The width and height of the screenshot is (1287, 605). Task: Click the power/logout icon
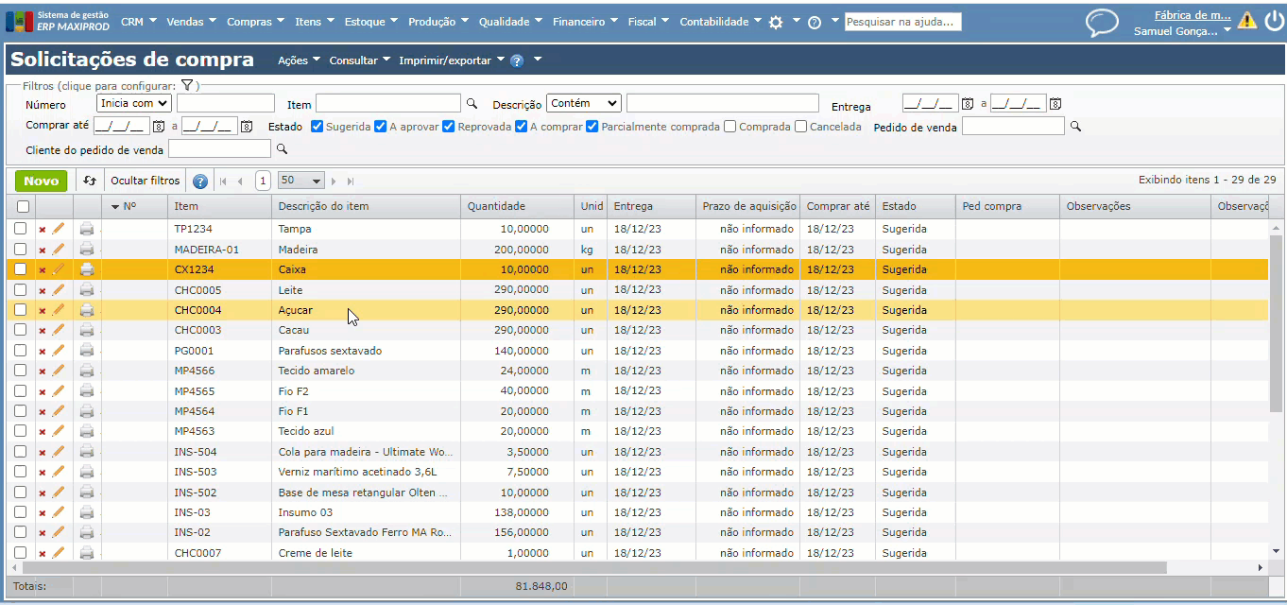(x=1273, y=20)
